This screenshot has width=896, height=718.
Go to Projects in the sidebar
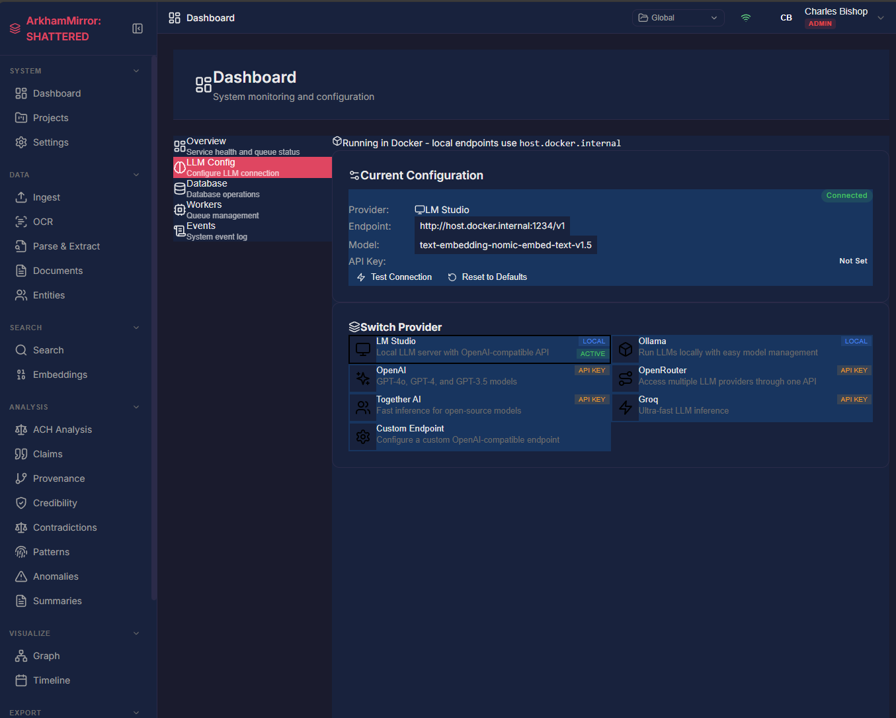click(75, 118)
